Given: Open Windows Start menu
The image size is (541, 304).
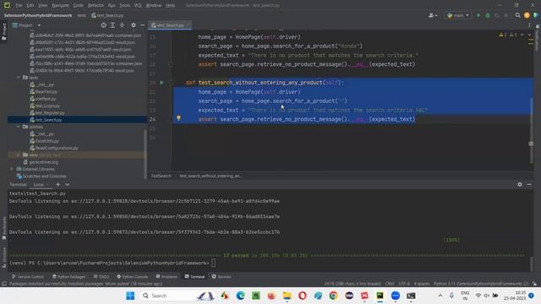Looking at the screenshot, I should pos(130,296).
